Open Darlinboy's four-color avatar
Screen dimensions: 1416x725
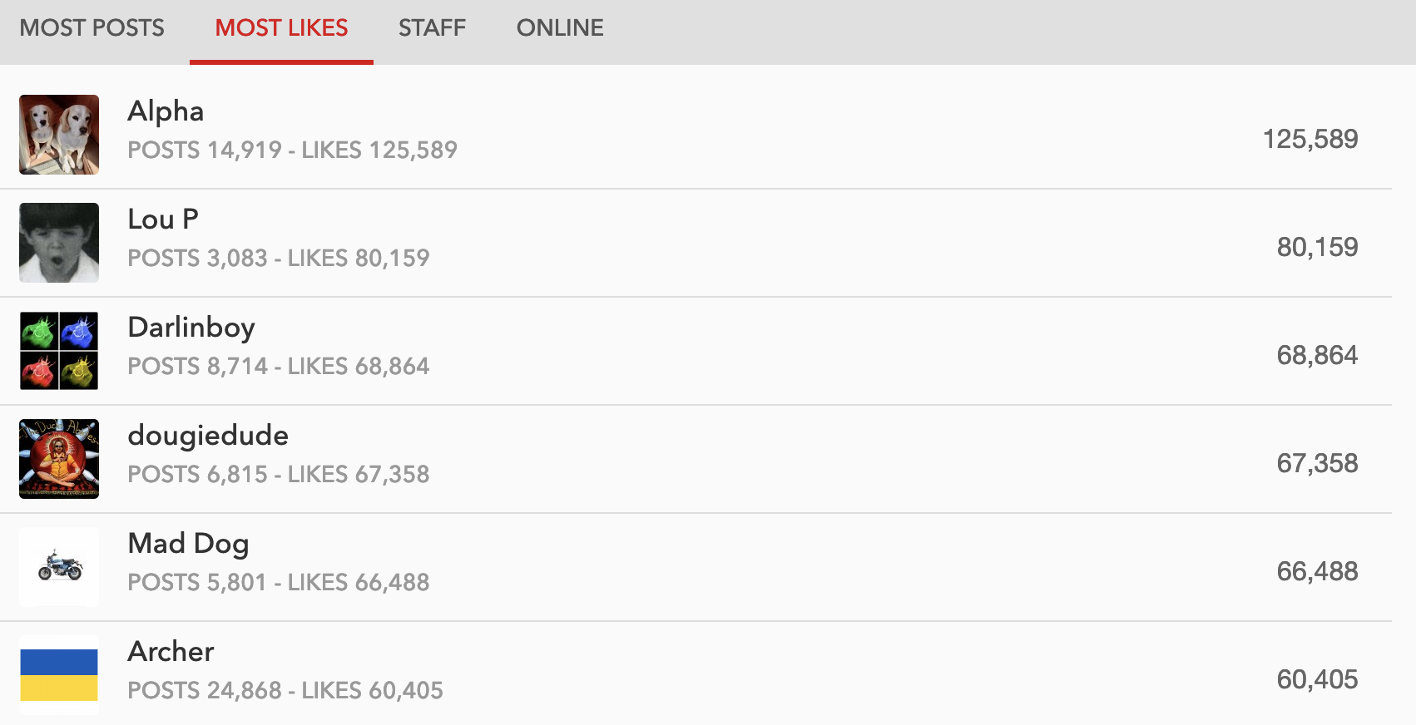(59, 351)
